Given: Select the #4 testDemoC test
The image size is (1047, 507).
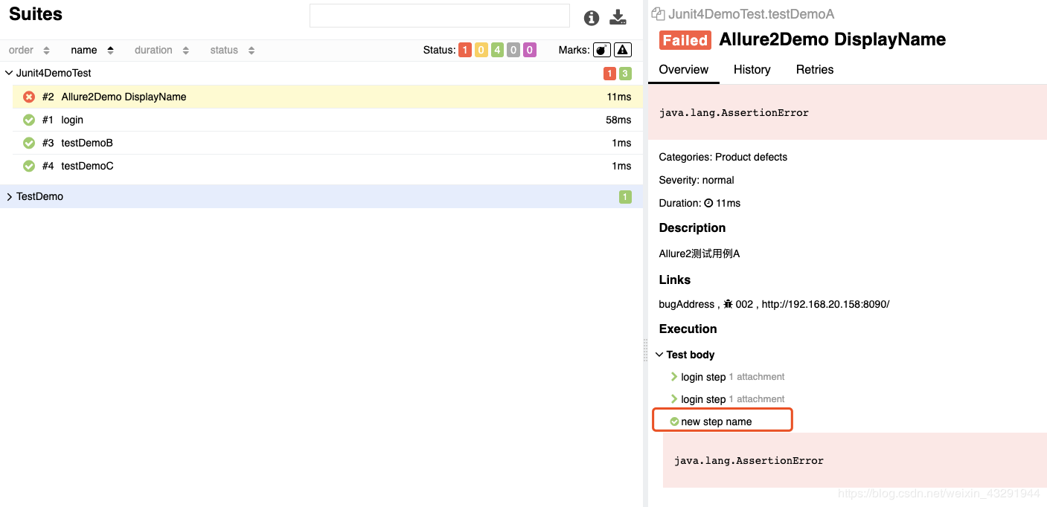Looking at the screenshot, I should (x=327, y=166).
